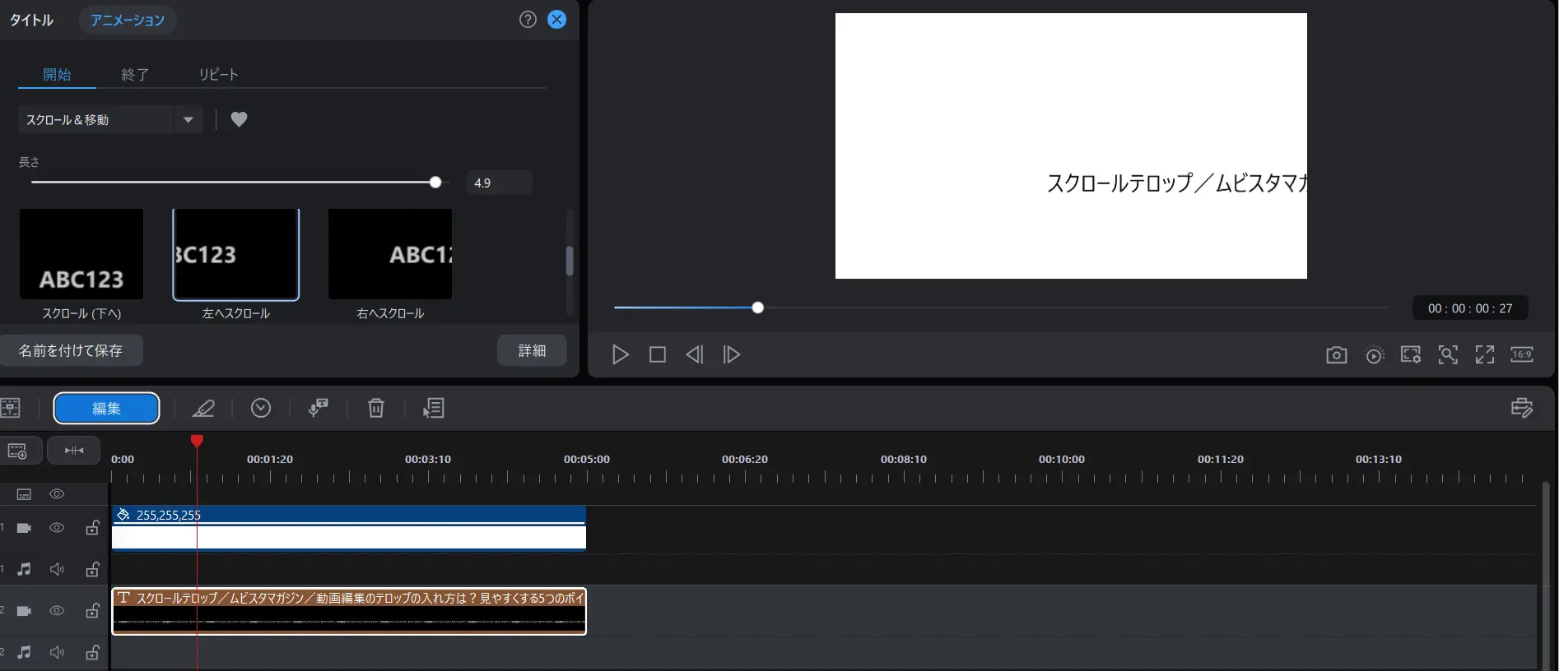Open the help icon in the title panel
This screenshot has height=671, width=1559.
tap(528, 20)
